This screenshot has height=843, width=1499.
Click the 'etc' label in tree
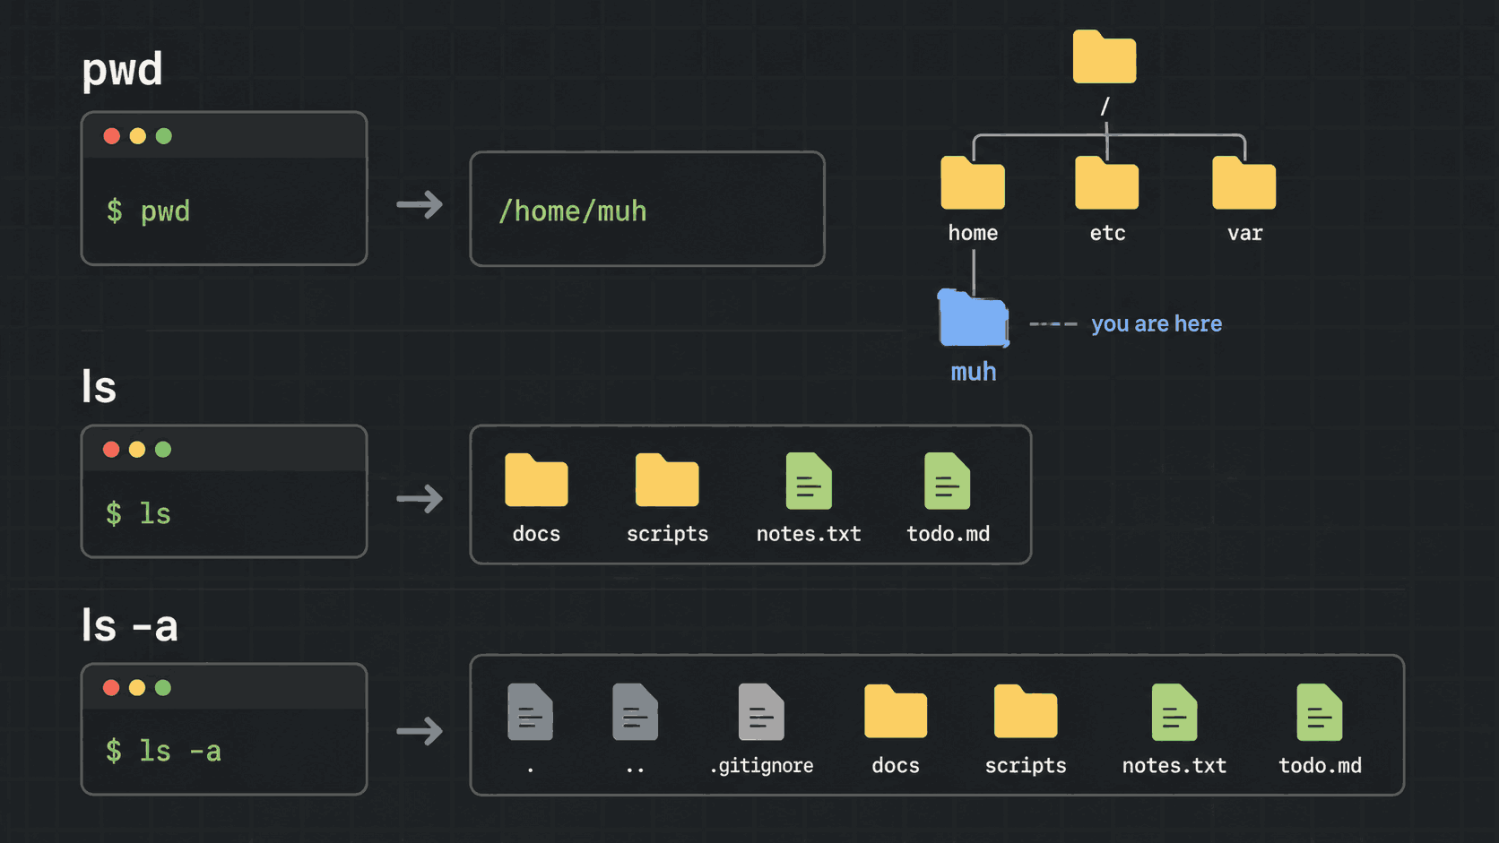1107,233
